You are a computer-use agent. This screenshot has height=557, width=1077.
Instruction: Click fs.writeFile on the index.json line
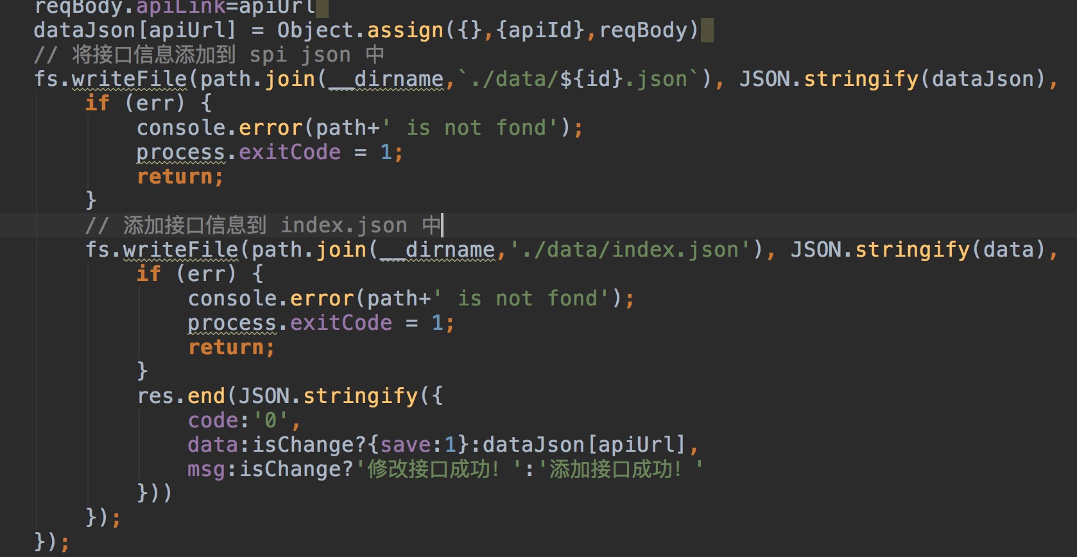161,250
